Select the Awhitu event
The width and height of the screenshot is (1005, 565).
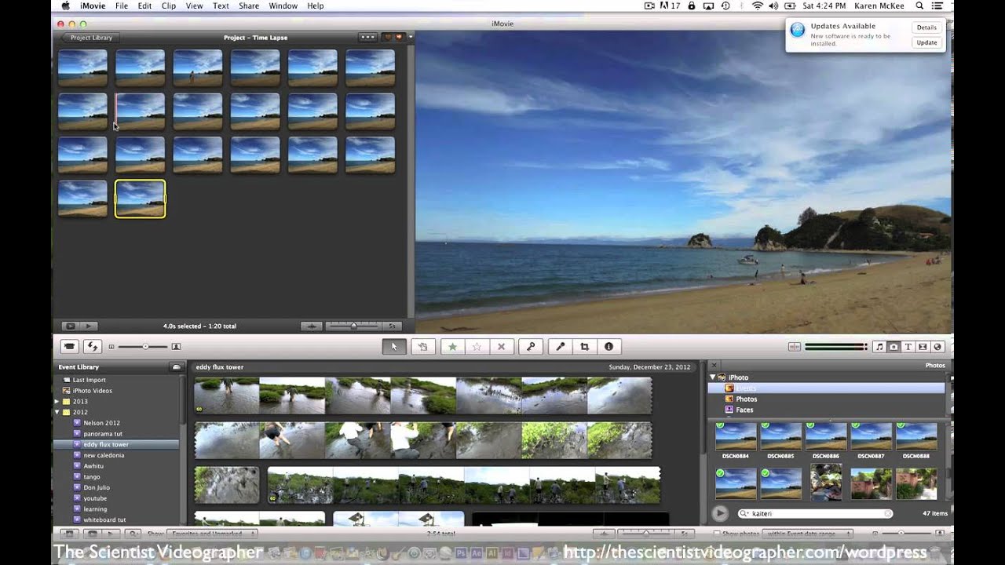pyautogui.click(x=93, y=466)
